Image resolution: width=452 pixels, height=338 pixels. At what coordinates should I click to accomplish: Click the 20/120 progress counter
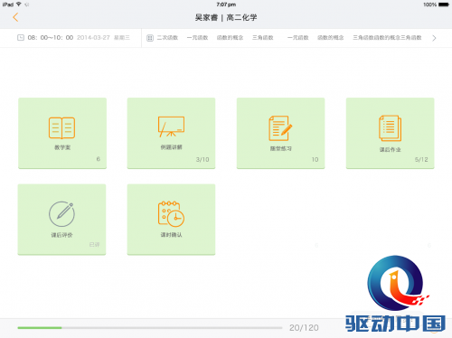(x=304, y=328)
